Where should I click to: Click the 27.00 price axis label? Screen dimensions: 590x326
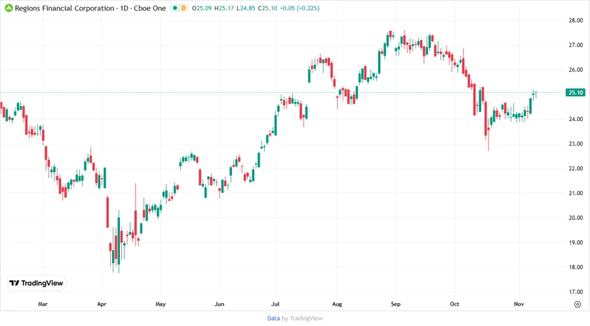[x=576, y=45]
